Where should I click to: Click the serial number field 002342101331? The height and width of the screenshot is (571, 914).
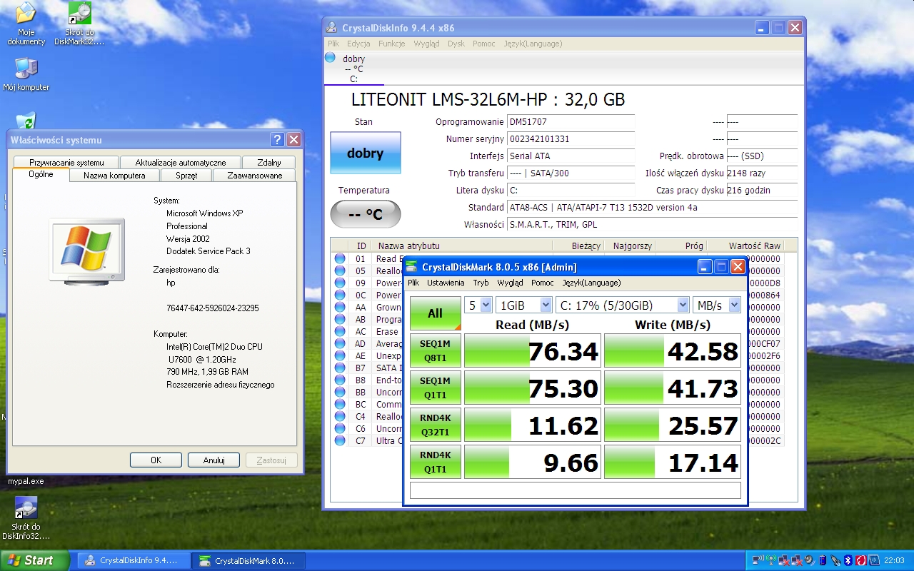tap(571, 139)
